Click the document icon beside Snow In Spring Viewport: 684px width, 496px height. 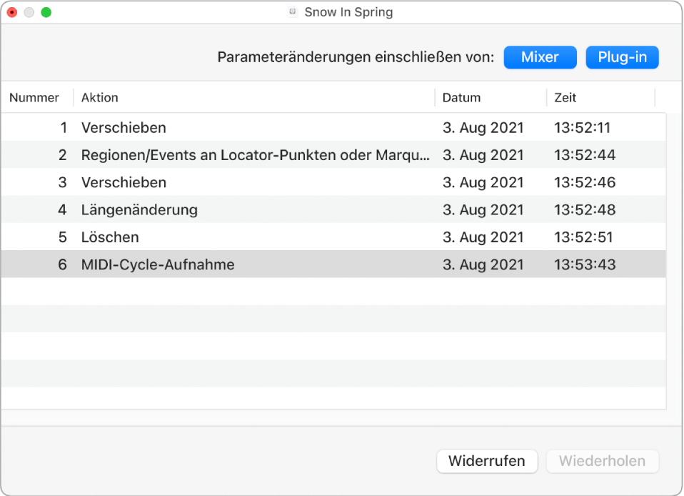[x=292, y=12]
